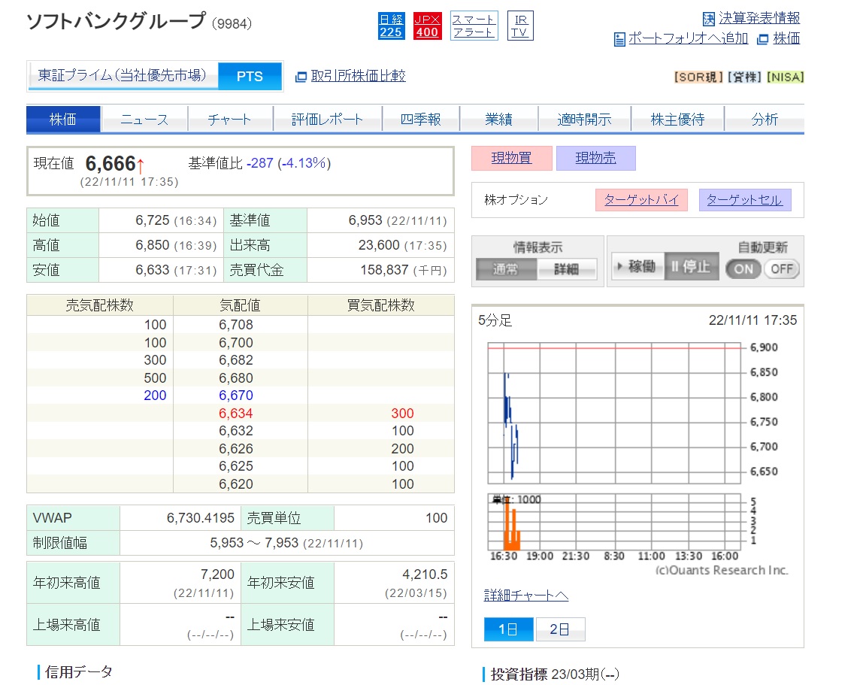Click the 現物買 button
Viewport: 866px width, 685px height.
pos(511,158)
